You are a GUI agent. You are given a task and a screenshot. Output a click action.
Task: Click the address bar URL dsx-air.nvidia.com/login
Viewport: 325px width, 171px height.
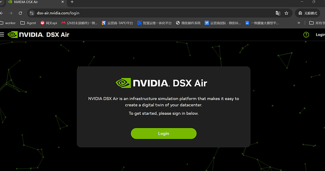pyautogui.click(x=58, y=13)
